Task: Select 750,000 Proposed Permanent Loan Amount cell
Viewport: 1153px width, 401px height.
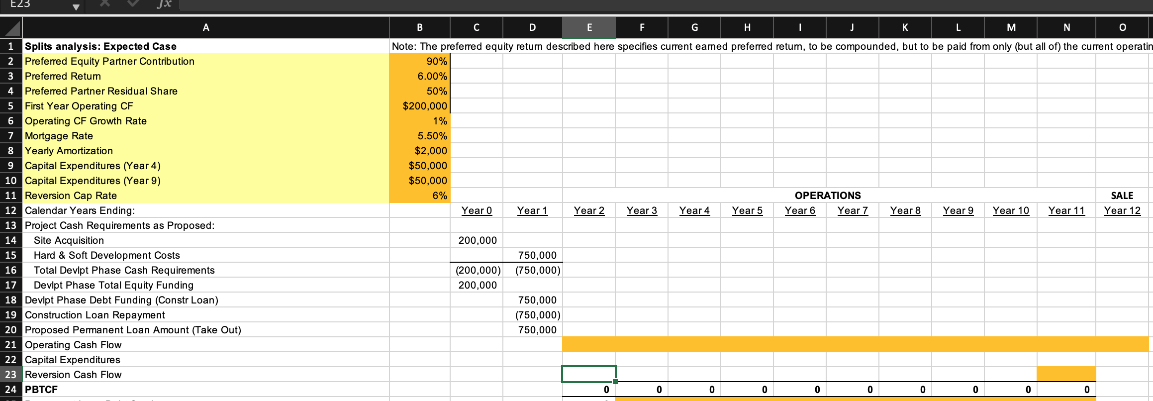Action: coord(533,330)
